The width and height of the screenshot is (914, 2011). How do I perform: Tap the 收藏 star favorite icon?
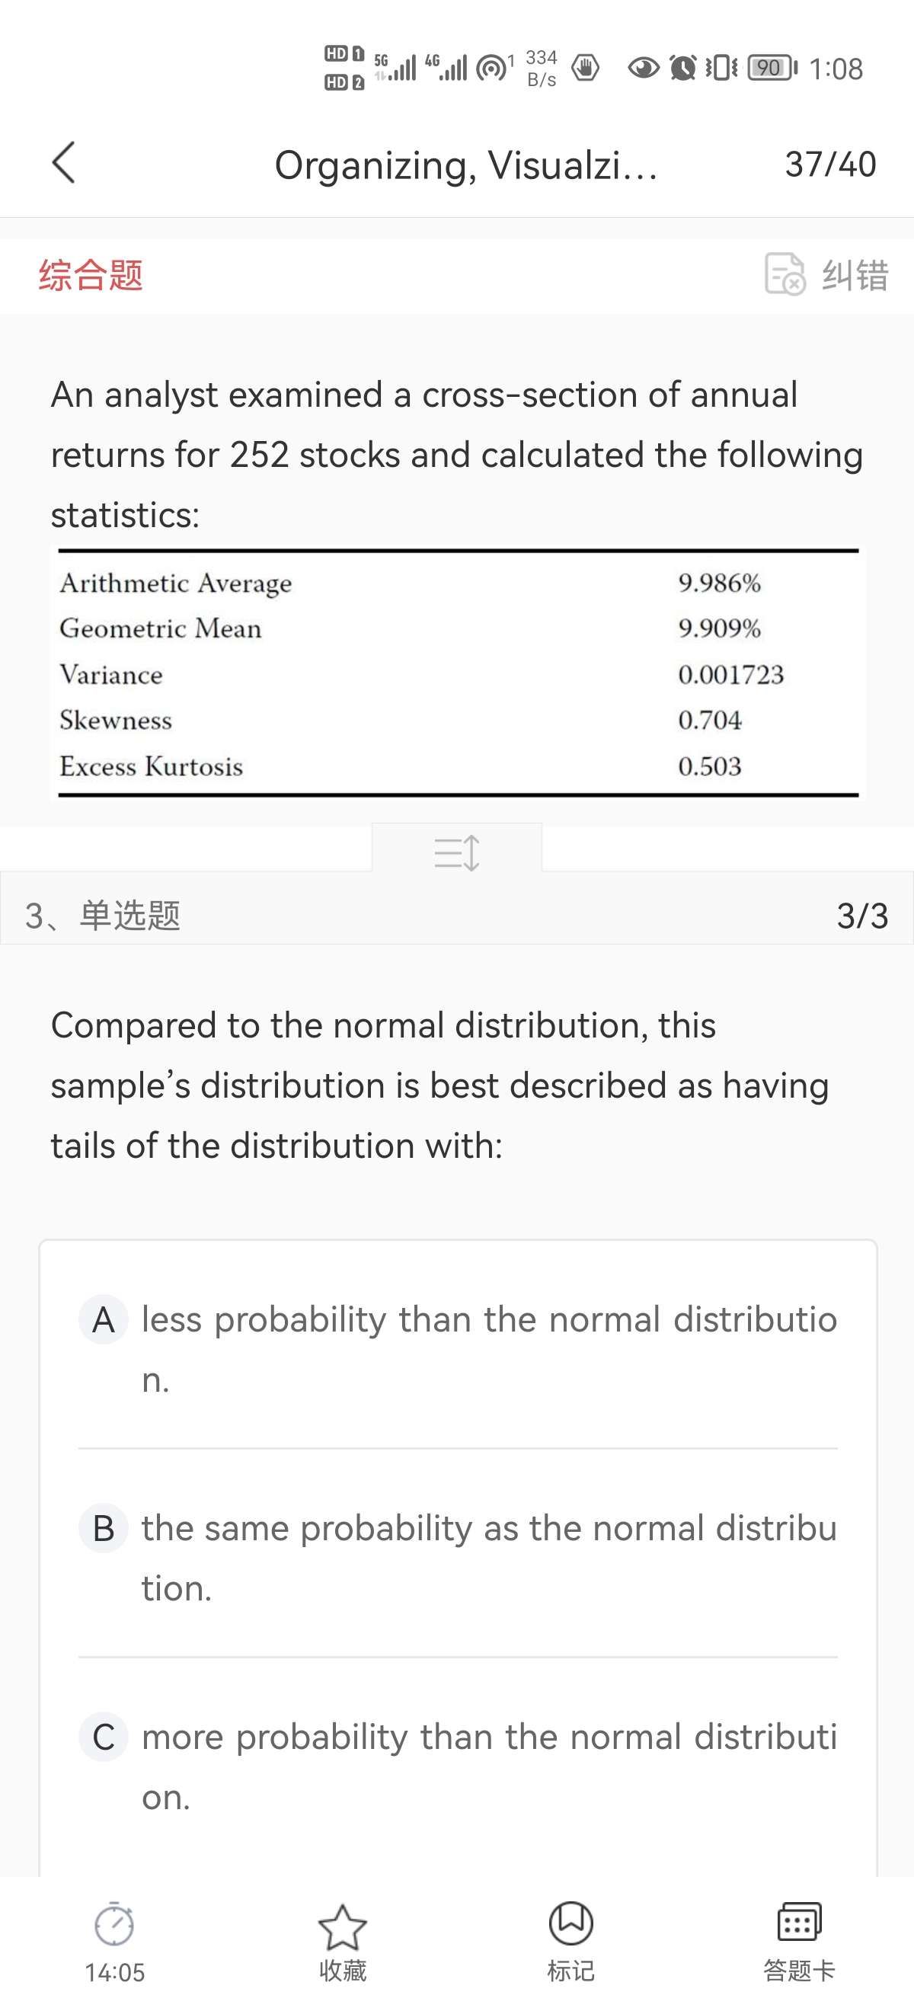342,1926
